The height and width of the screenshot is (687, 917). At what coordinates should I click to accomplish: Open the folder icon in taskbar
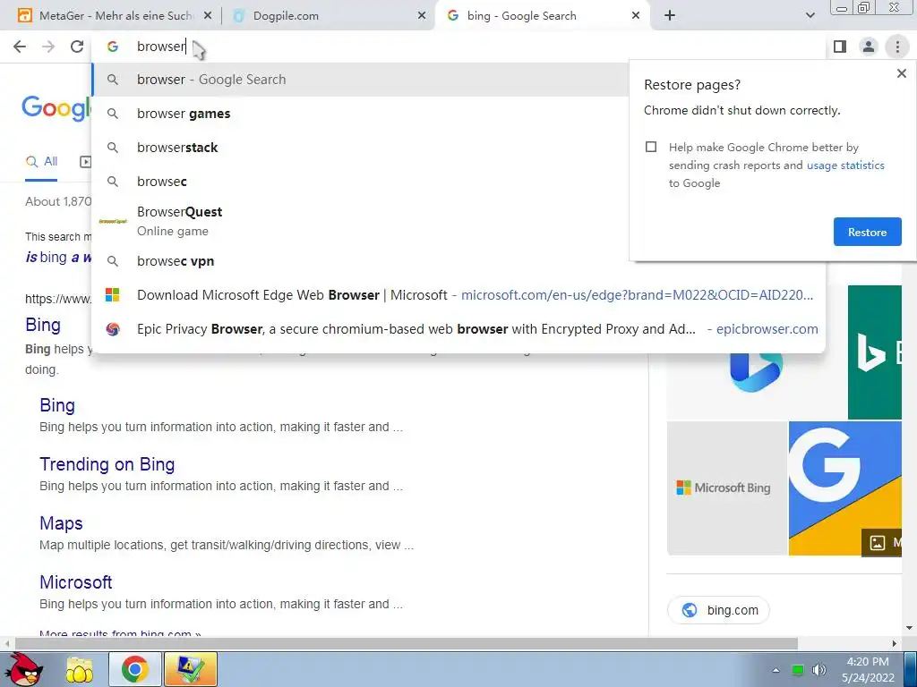pos(80,671)
